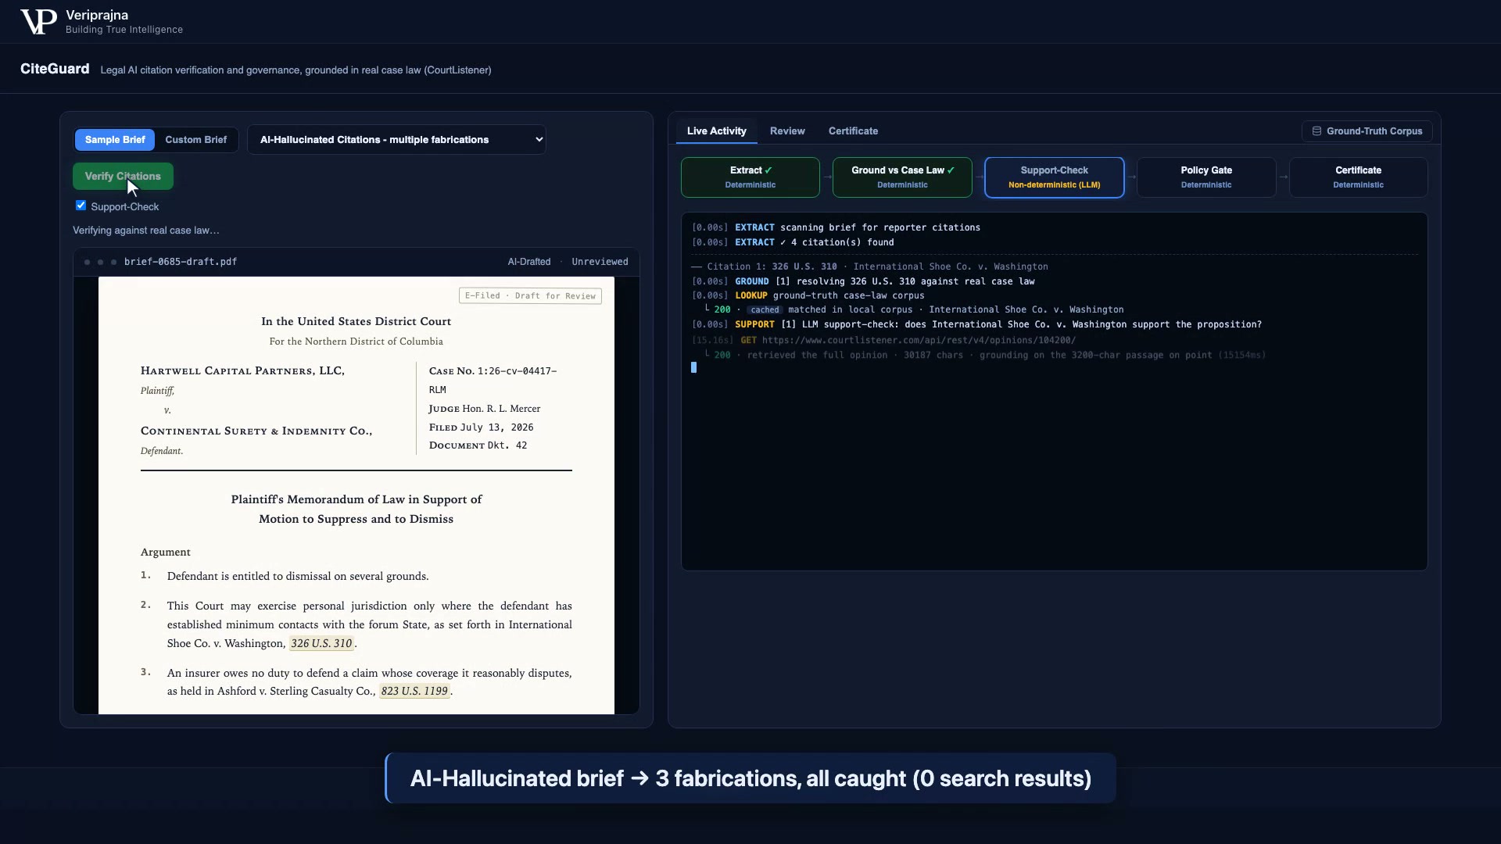
Task: Click the Case No. 1:26-cv-04417 text
Action: pos(493,381)
